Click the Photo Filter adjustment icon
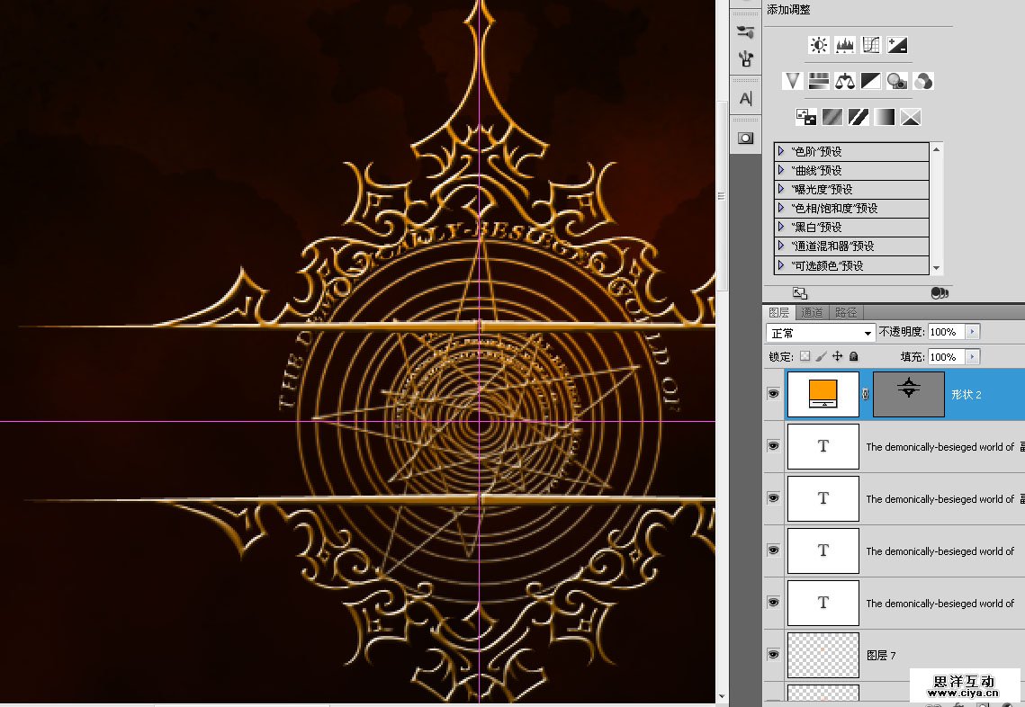This screenshot has height=707, width=1025. tap(896, 81)
